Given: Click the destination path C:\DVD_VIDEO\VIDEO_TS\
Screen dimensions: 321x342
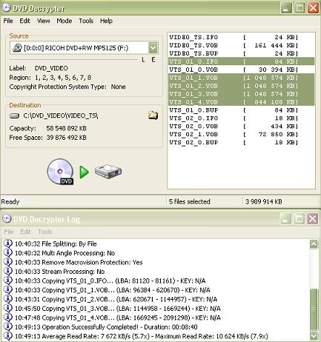Looking at the screenshot, I should click(x=61, y=115).
